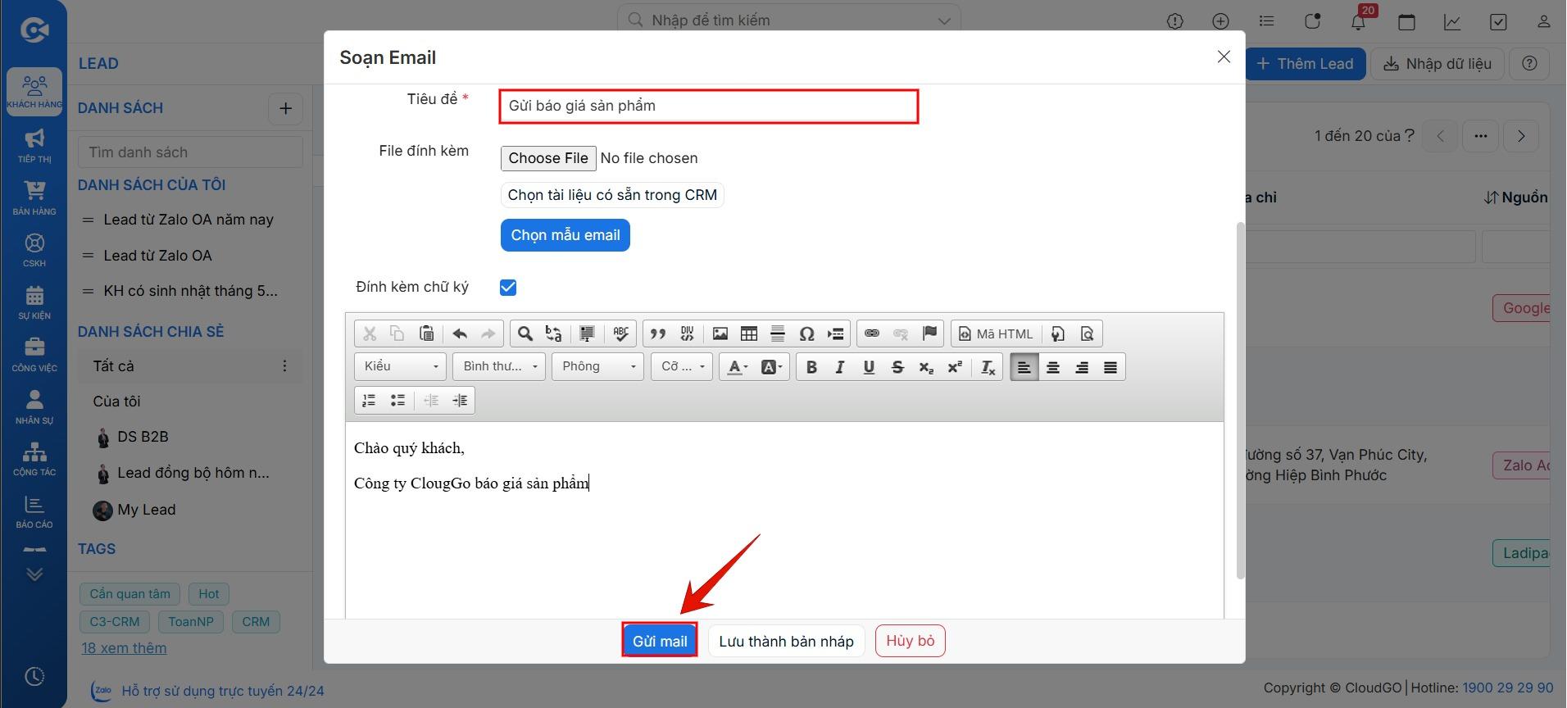Create a DIV container
This screenshot has height=708, width=1567.
click(x=687, y=334)
